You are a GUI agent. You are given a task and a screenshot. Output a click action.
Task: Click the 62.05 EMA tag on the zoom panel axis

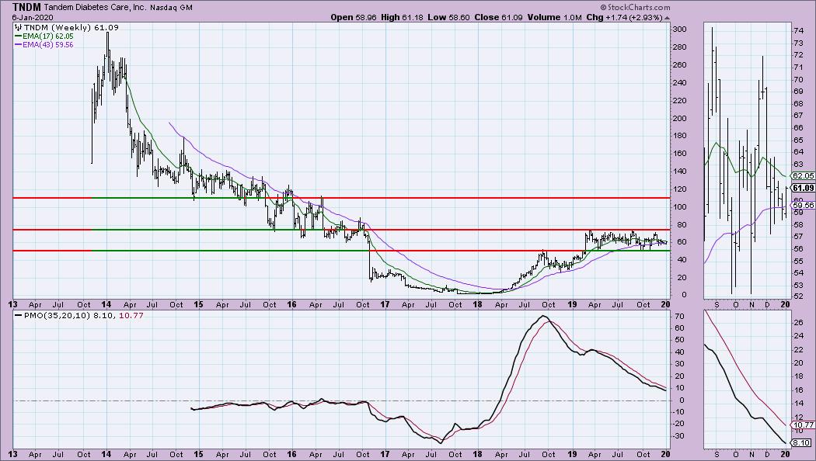pyautogui.click(x=804, y=176)
